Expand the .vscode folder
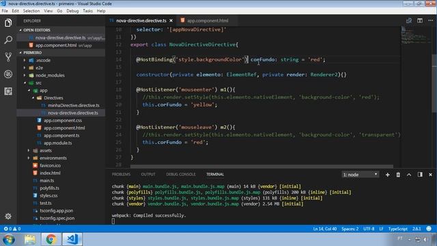This screenshot has height=246, width=437. [25, 60]
